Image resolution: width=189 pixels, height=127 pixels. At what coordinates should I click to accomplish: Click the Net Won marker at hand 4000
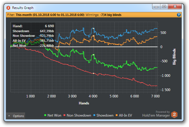(x=93, y=55)
